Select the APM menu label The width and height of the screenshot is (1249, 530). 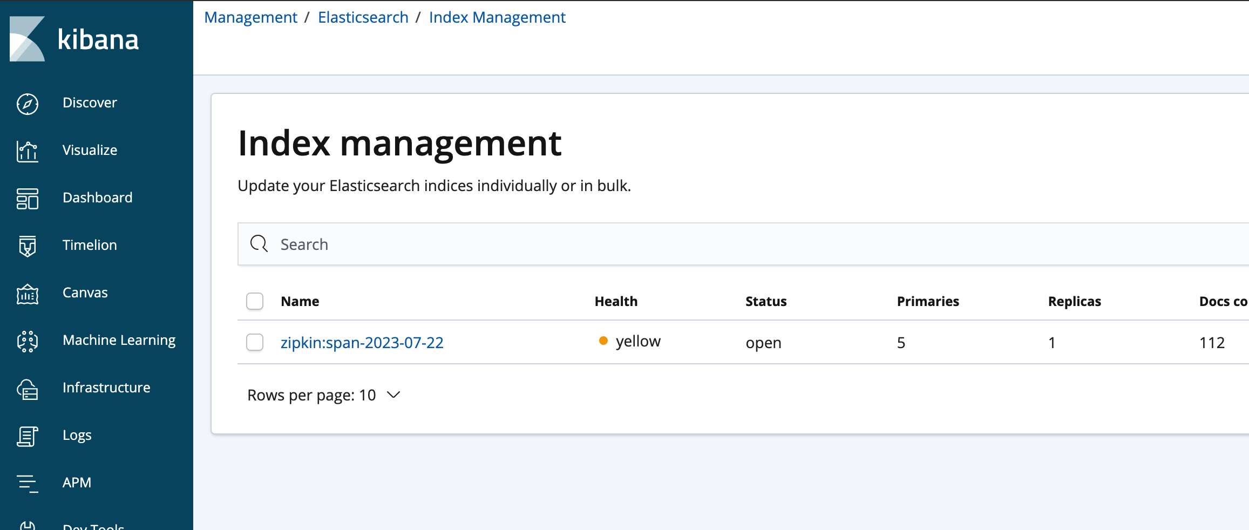[x=77, y=483]
